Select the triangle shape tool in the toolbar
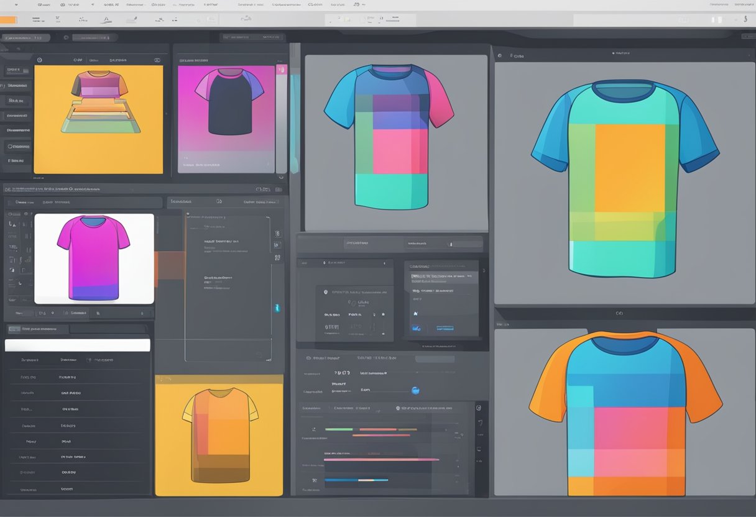Image resolution: width=756 pixels, height=517 pixels. point(107,20)
